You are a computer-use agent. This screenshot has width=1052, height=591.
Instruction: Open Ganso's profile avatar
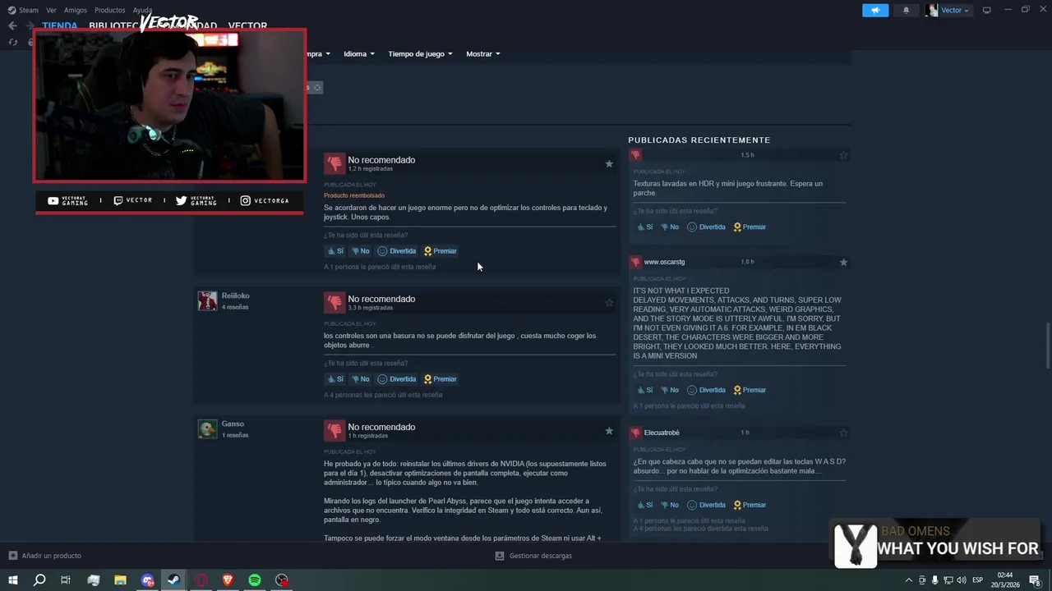[207, 428]
